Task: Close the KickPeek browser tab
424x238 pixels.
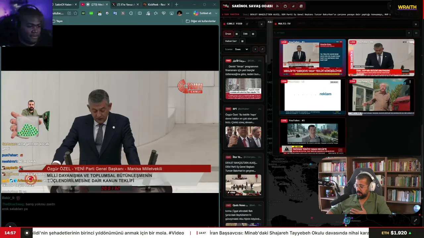Action: [x=169, y=4]
